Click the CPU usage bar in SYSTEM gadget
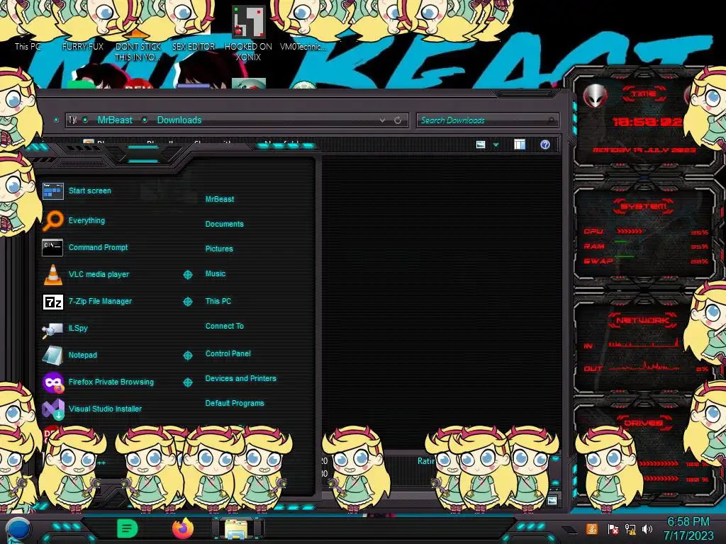The image size is (726, 544). point(630,232)
